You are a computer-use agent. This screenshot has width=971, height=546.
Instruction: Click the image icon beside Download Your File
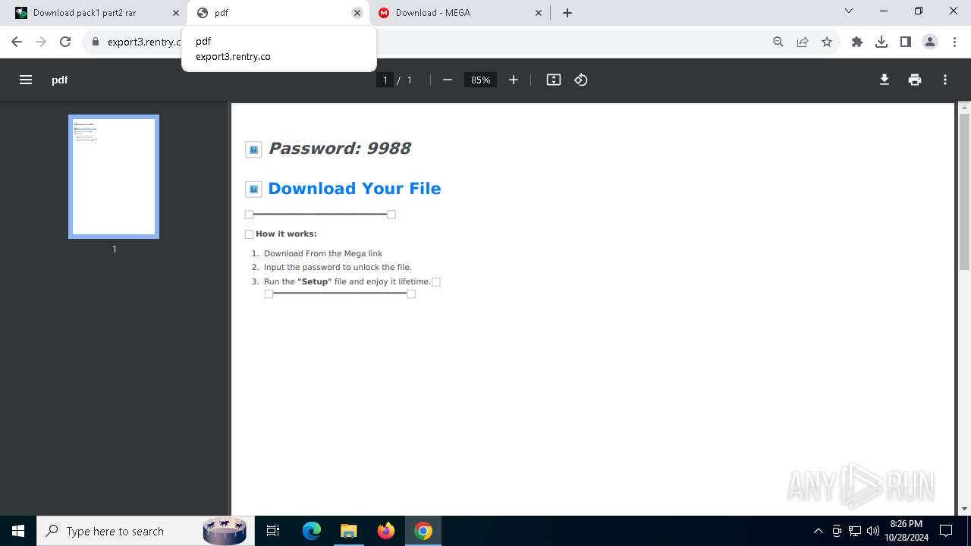(253, 190)
